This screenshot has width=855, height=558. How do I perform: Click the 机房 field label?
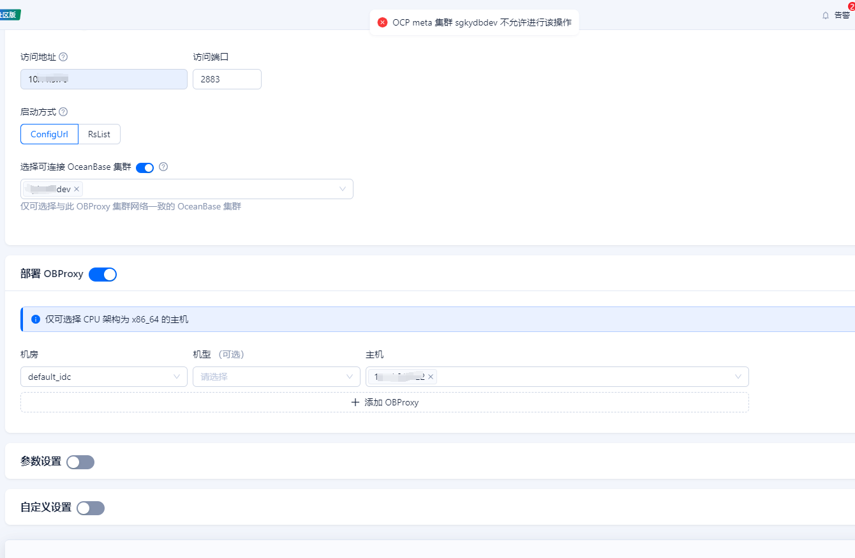pos(29,354)
